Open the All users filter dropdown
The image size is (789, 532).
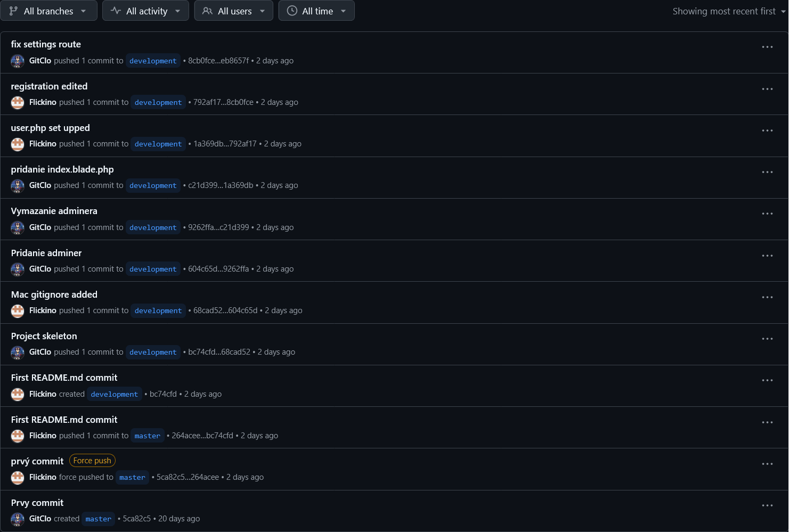coord(234,11)
